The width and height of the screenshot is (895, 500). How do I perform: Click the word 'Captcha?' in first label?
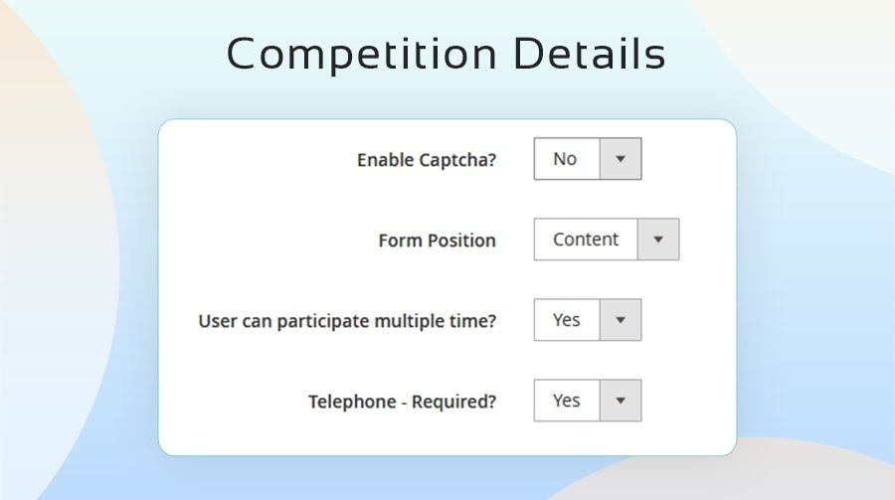[459, 160]
